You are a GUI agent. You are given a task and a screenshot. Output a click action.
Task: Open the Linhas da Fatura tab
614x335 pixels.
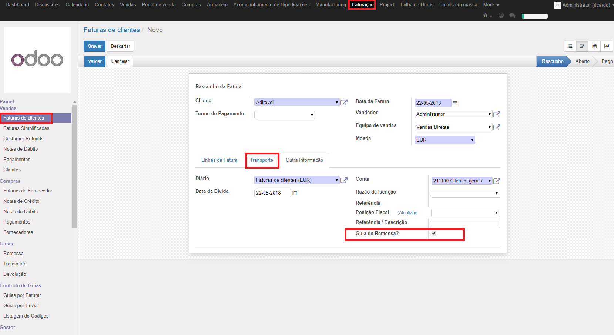click(219, 160)
